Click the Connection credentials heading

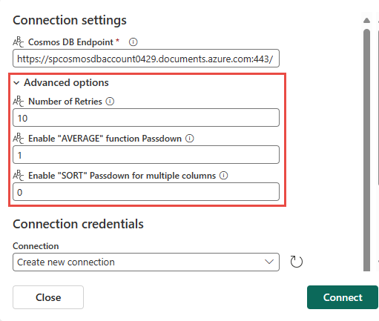tap(78, 224)
